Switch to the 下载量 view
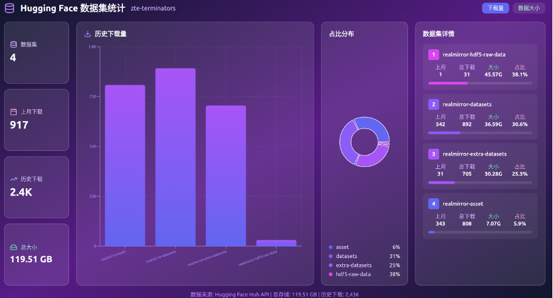The width and height of the screenshot is (553, 298). point(495,8)
